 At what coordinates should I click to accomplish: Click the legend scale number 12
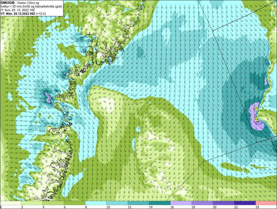pos(129,207)
